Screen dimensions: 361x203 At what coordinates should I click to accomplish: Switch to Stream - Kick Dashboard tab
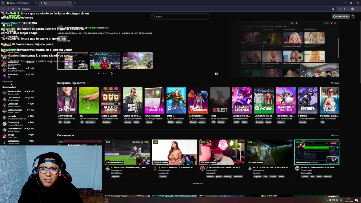pos(21,3)
